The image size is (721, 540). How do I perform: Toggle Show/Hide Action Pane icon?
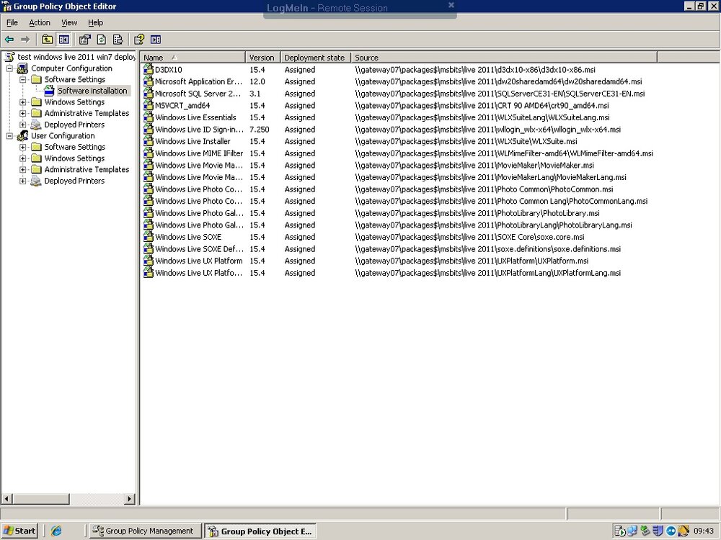(x=156, y=40)
